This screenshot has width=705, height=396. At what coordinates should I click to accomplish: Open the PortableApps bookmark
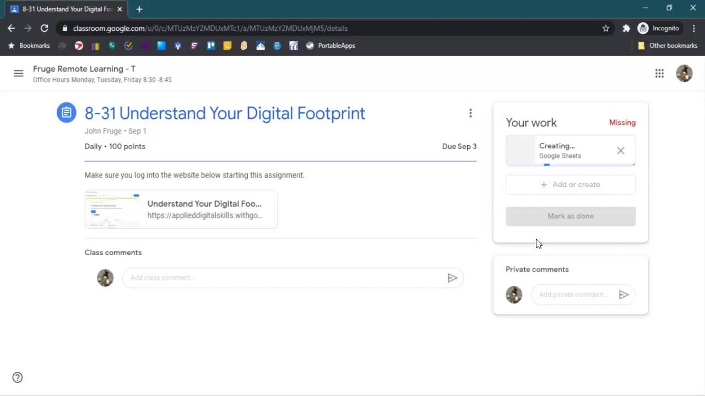point(330,46)
